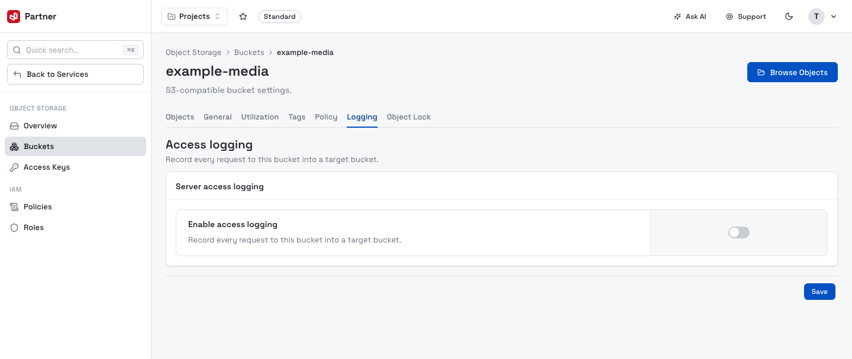The width and height of the screenshot is (852, 359).
Task: Enable access logging toggle switch
Action: [739, 232]
